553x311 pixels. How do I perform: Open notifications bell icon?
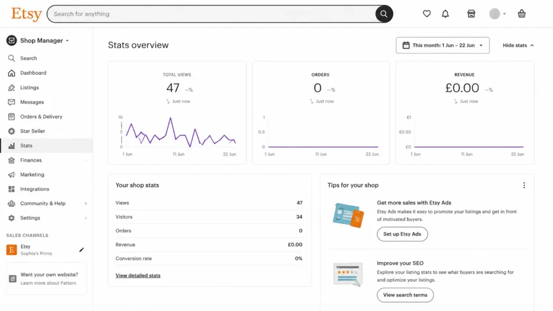pyautogui.click(x=446, y=13)
